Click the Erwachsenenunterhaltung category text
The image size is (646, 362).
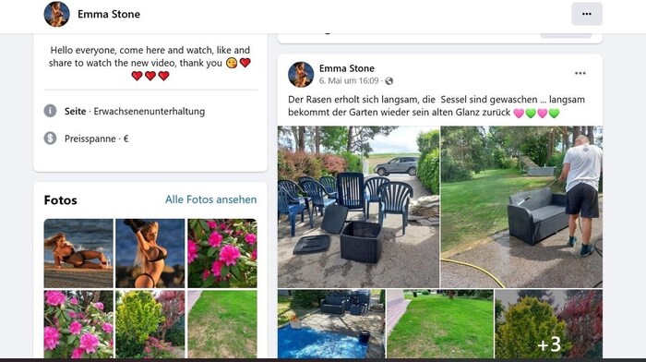coord(150,112)
